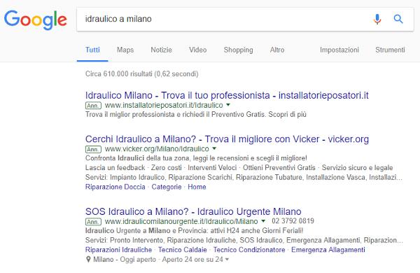Open the Categorie sitelink
The width and height of the screenshot is (420, 273).
tap(167, 187)
